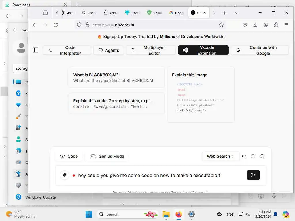Open the Copilot icon in the taskbar
Image resolution: width=295 pixels, height=221 pixels.
pyautogui.click(x=286, y=214)
